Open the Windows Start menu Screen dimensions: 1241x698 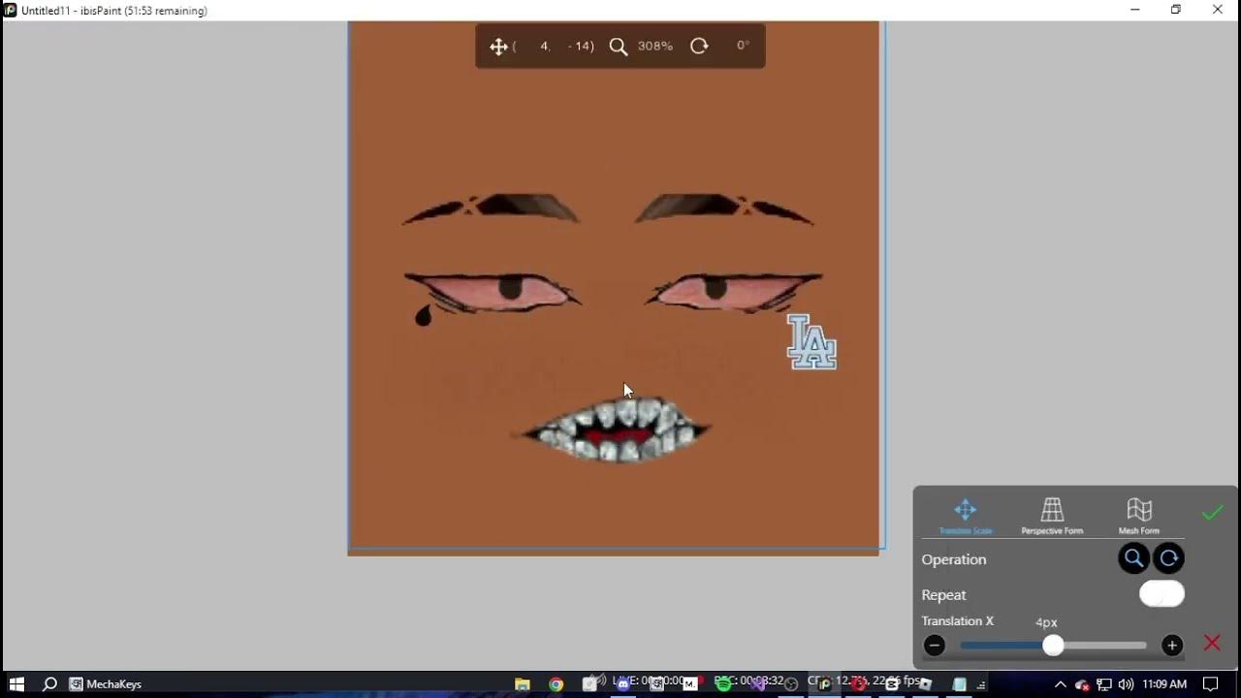coord(16,683)
